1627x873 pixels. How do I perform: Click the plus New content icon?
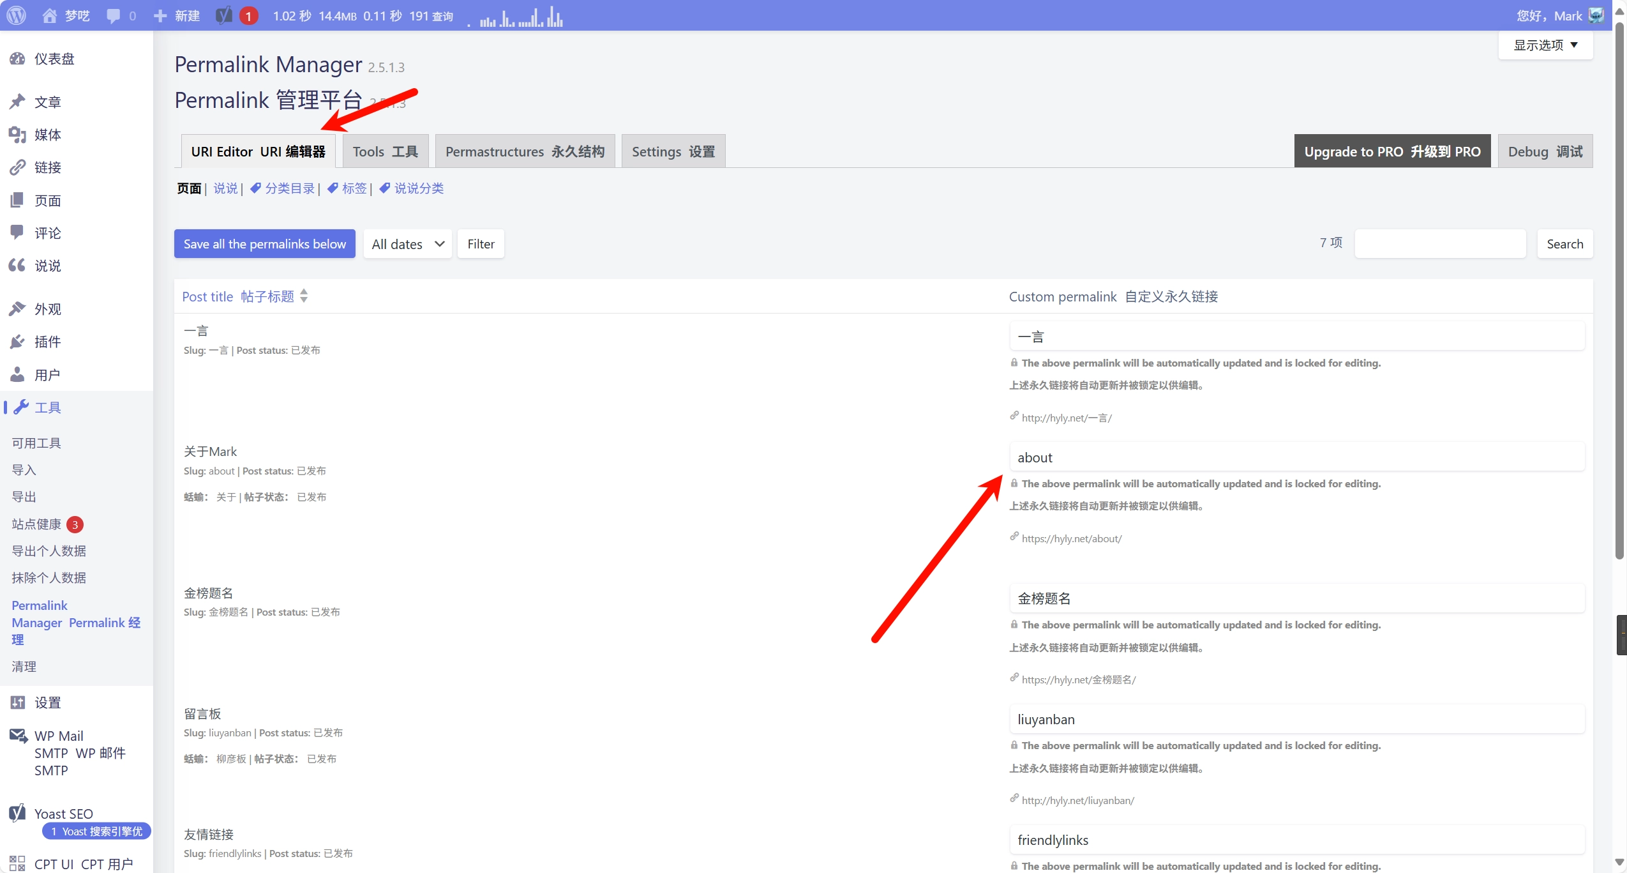coord(160,15)
